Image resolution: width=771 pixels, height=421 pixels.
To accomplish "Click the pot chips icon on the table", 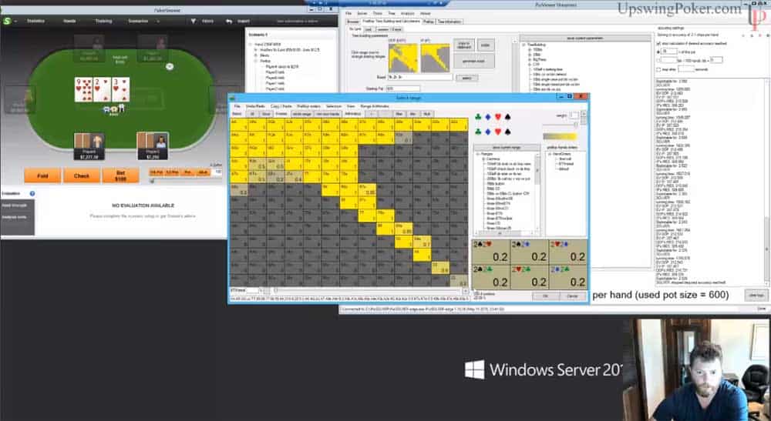I will 113,109.
